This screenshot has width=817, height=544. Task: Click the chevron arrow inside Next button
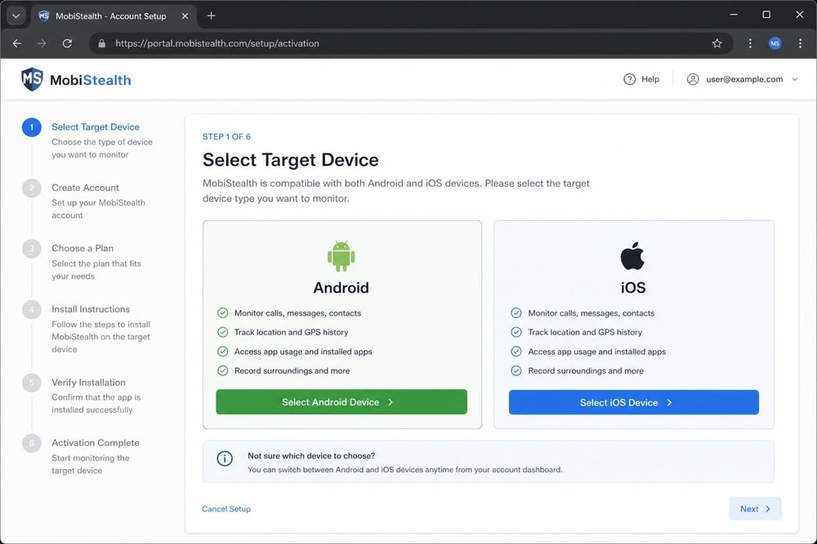[x=767, y=509]
